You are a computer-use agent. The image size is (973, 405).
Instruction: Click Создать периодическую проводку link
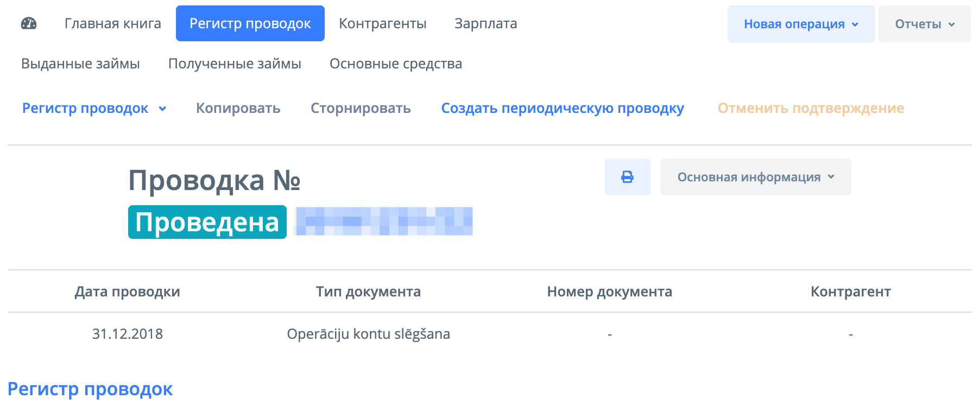563,108
